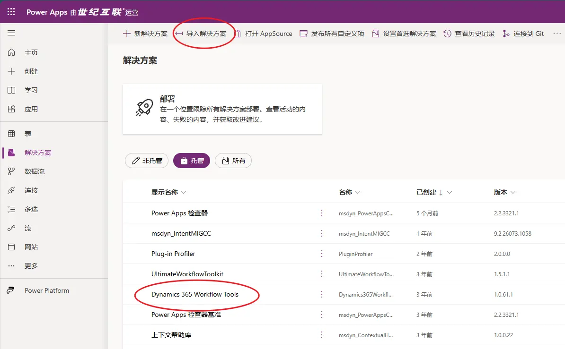Click version 1.5.1.1 cell

[x=502, y=274]
